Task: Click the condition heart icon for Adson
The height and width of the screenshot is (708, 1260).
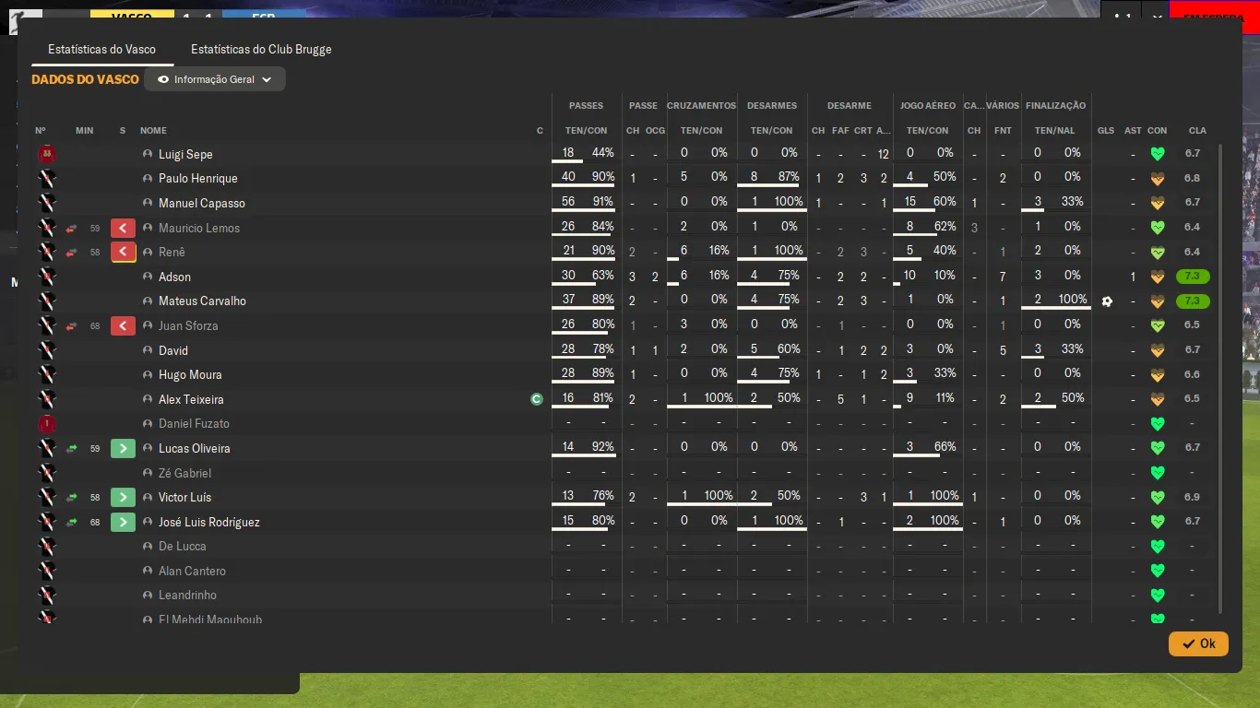Action: [1158, 277]
